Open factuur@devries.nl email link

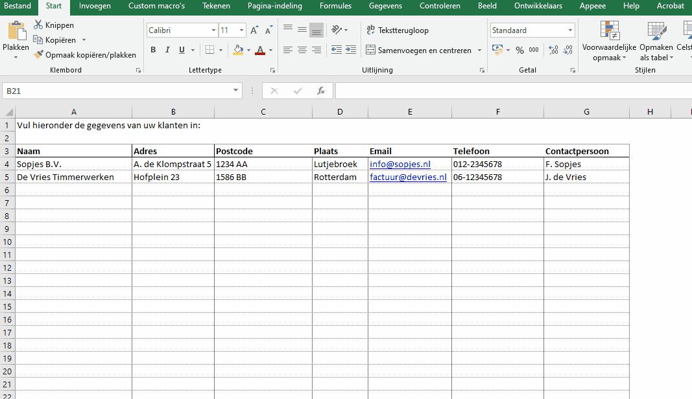point(408,177)
